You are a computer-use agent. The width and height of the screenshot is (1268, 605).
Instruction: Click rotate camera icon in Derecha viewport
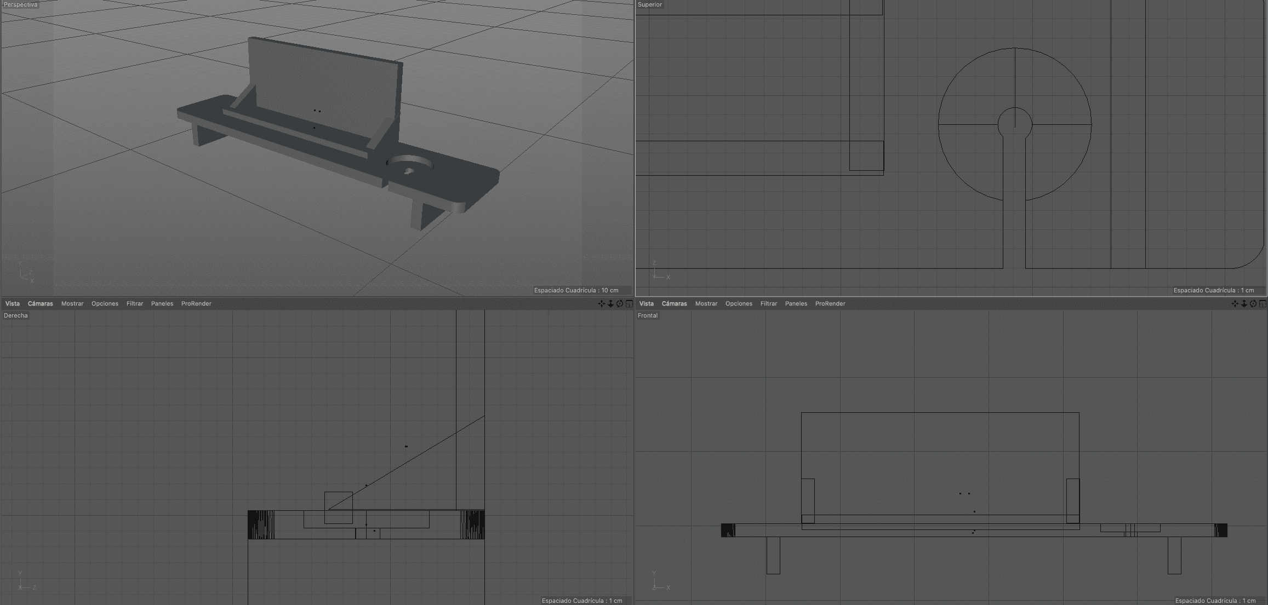pyautogui.click(x=620, y=304)
